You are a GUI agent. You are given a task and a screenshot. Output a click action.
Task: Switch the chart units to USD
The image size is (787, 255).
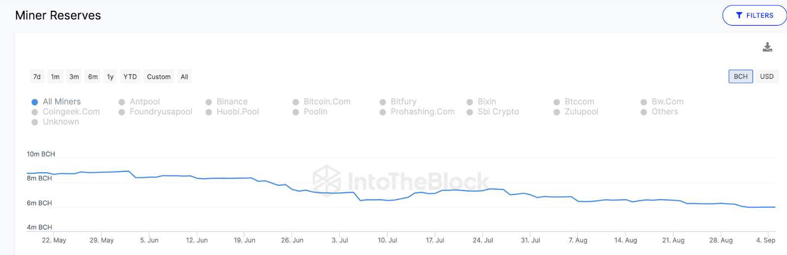766,76
